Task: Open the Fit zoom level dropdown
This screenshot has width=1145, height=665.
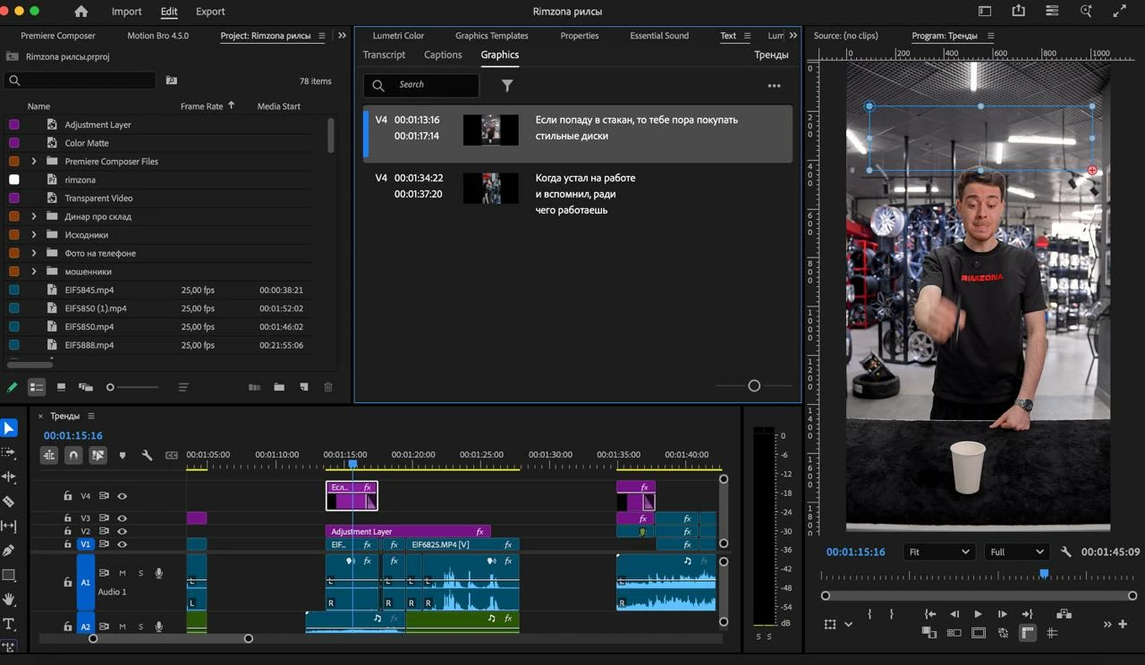Action: click(938, 552)
